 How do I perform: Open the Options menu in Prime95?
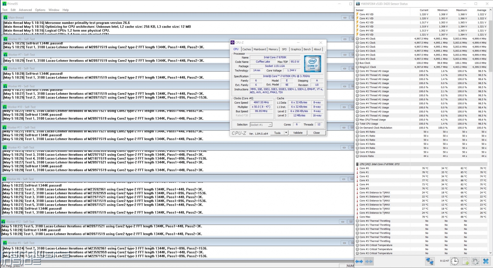[40, 10]
